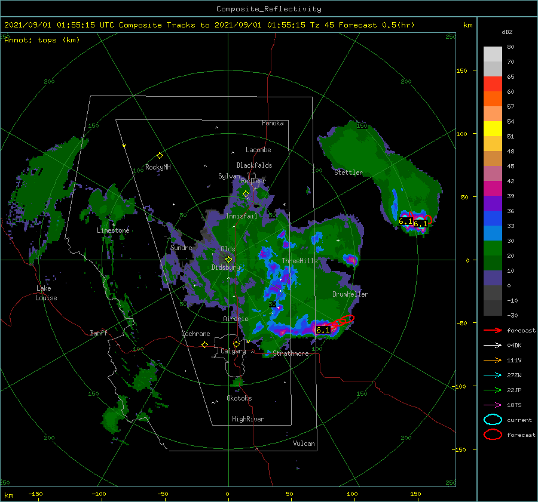Viewport: 538px width, 502px height.
Task: Click the Blackfalds label
Action: (254, 165)
